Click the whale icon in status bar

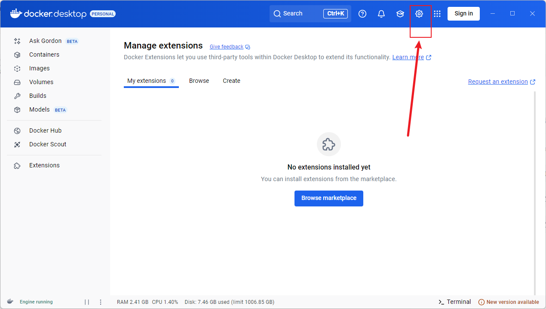[x=10, y=302]
